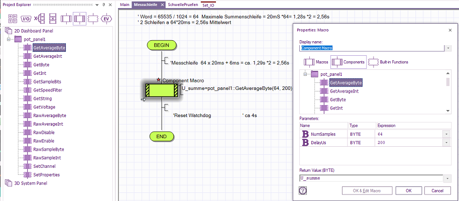Select Components toggle in Properties dialog
459x201 pixels.
point(349,62)
